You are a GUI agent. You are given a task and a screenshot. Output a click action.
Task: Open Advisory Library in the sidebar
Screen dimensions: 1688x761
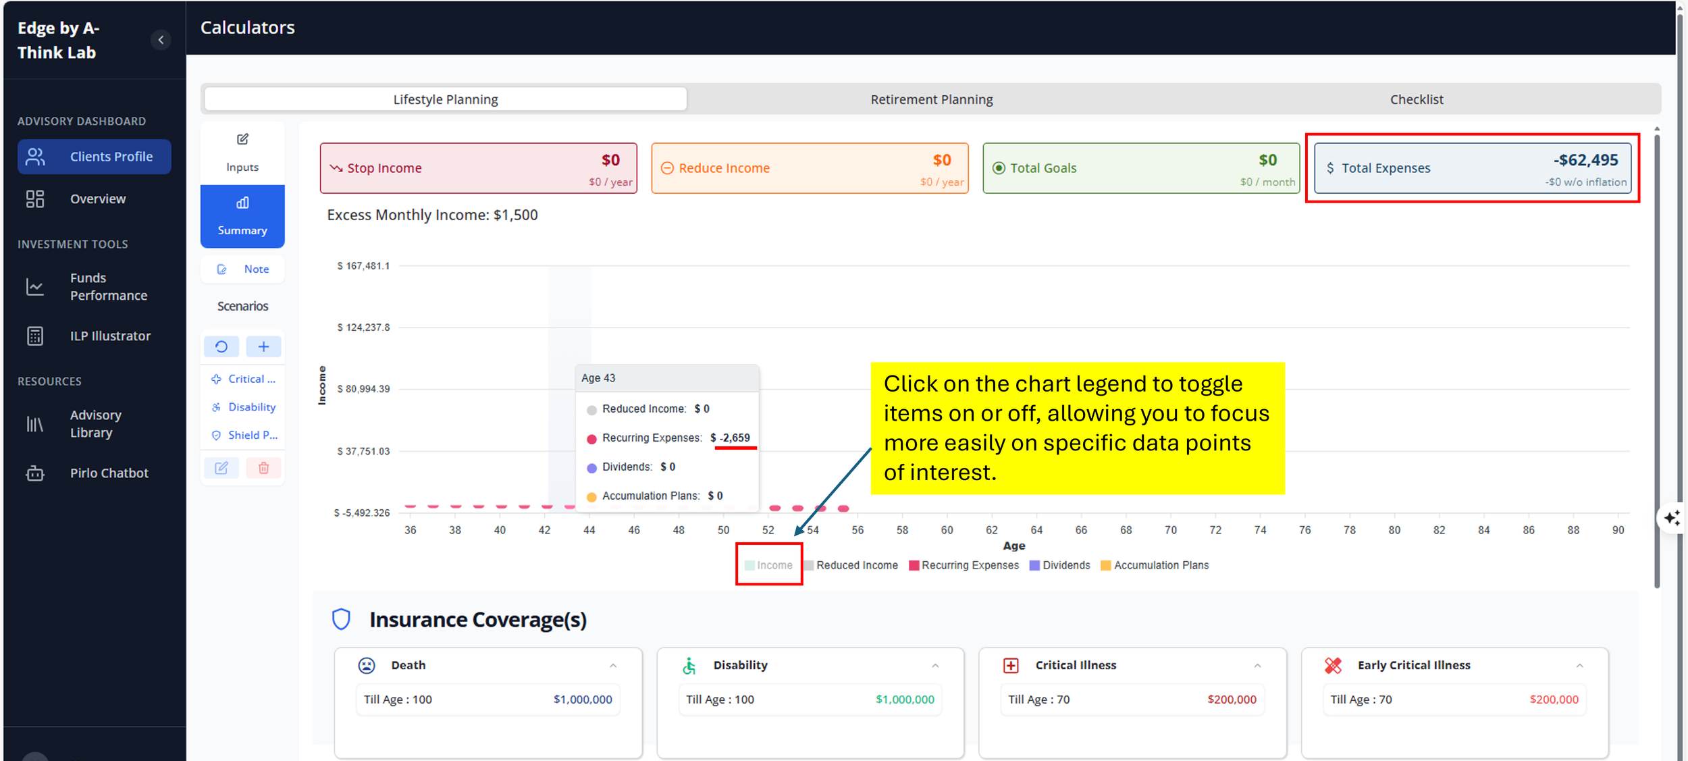pos(95,424)
